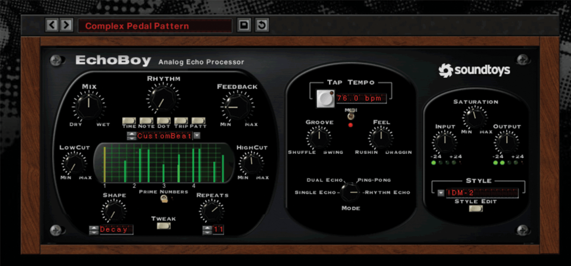Open the CustomBeat dropdown arrow
Screen dimensions: 571x266
(x=197, y=136)
